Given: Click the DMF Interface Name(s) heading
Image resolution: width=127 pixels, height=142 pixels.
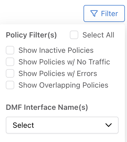Looking at the screenshot, I should coord(47,107).
